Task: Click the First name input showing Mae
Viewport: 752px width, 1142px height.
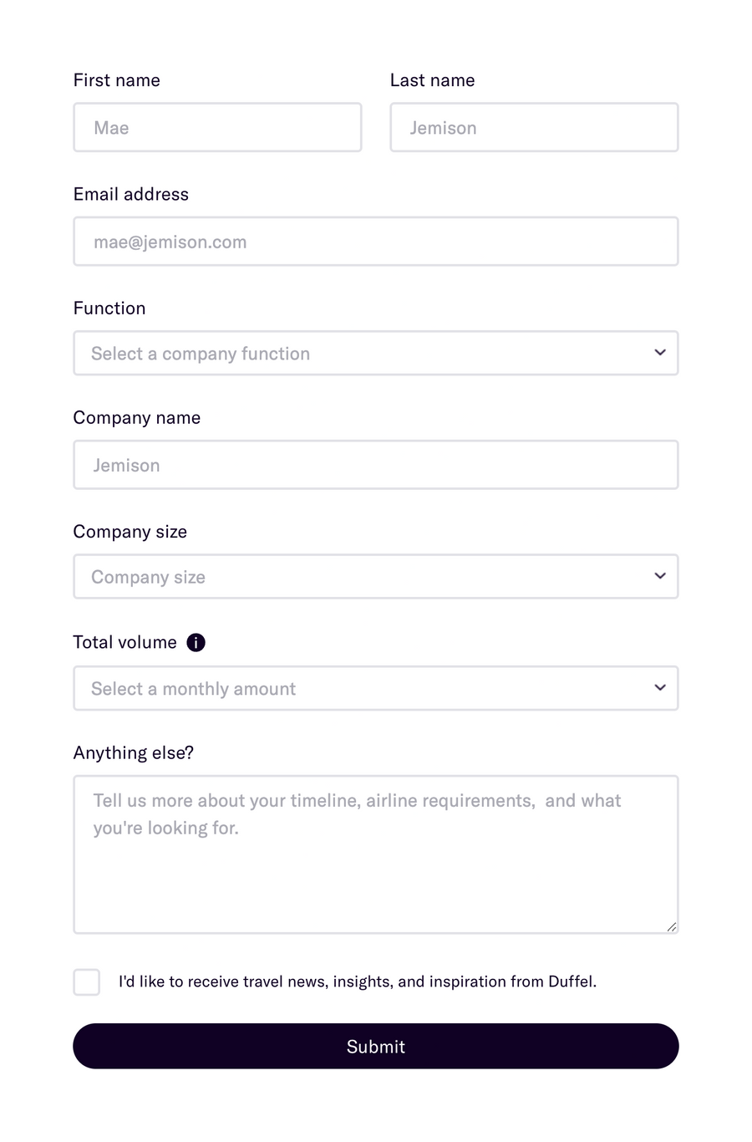Action: pos(217,127)
